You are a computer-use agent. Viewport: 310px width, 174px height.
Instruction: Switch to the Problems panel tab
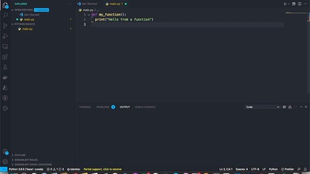click(106, 107)
